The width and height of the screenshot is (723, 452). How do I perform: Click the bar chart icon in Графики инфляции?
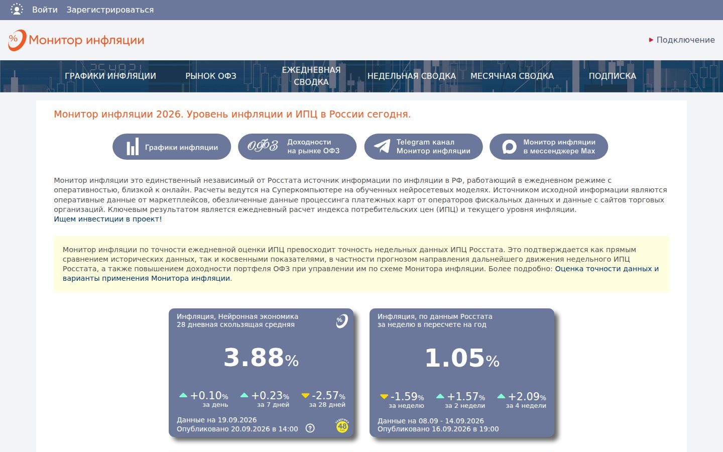point(133,147)
